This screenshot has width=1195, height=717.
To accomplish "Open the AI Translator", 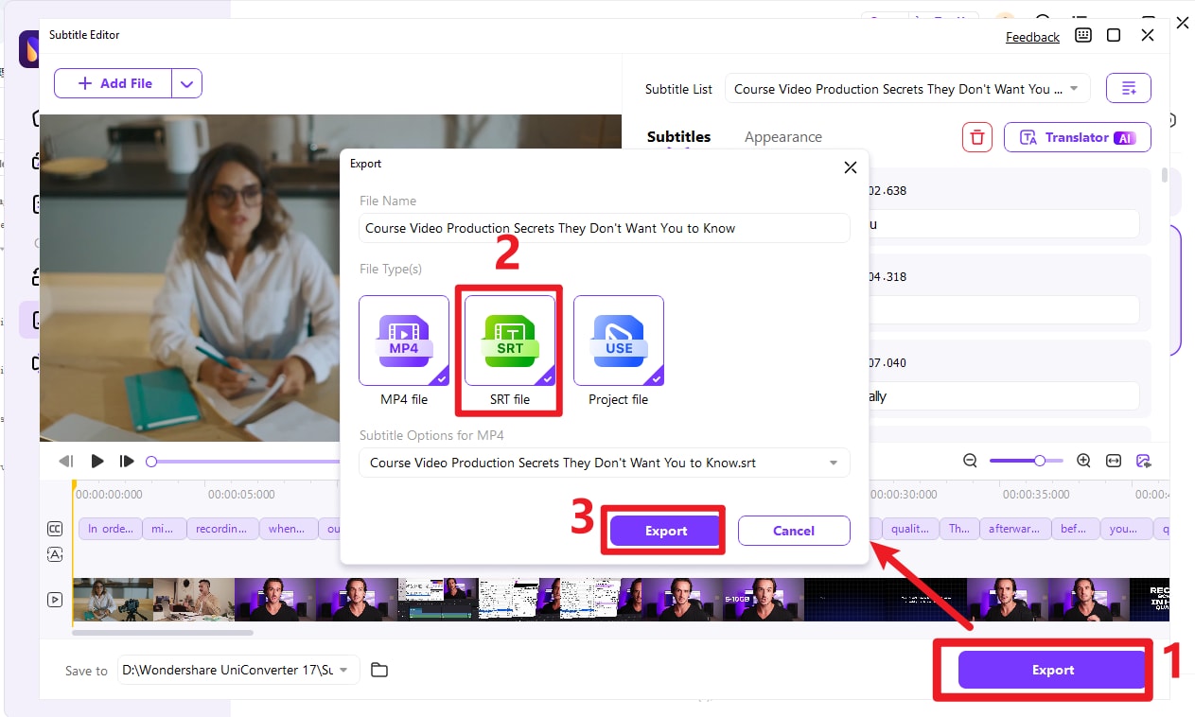I will [x=1077, y=136].
